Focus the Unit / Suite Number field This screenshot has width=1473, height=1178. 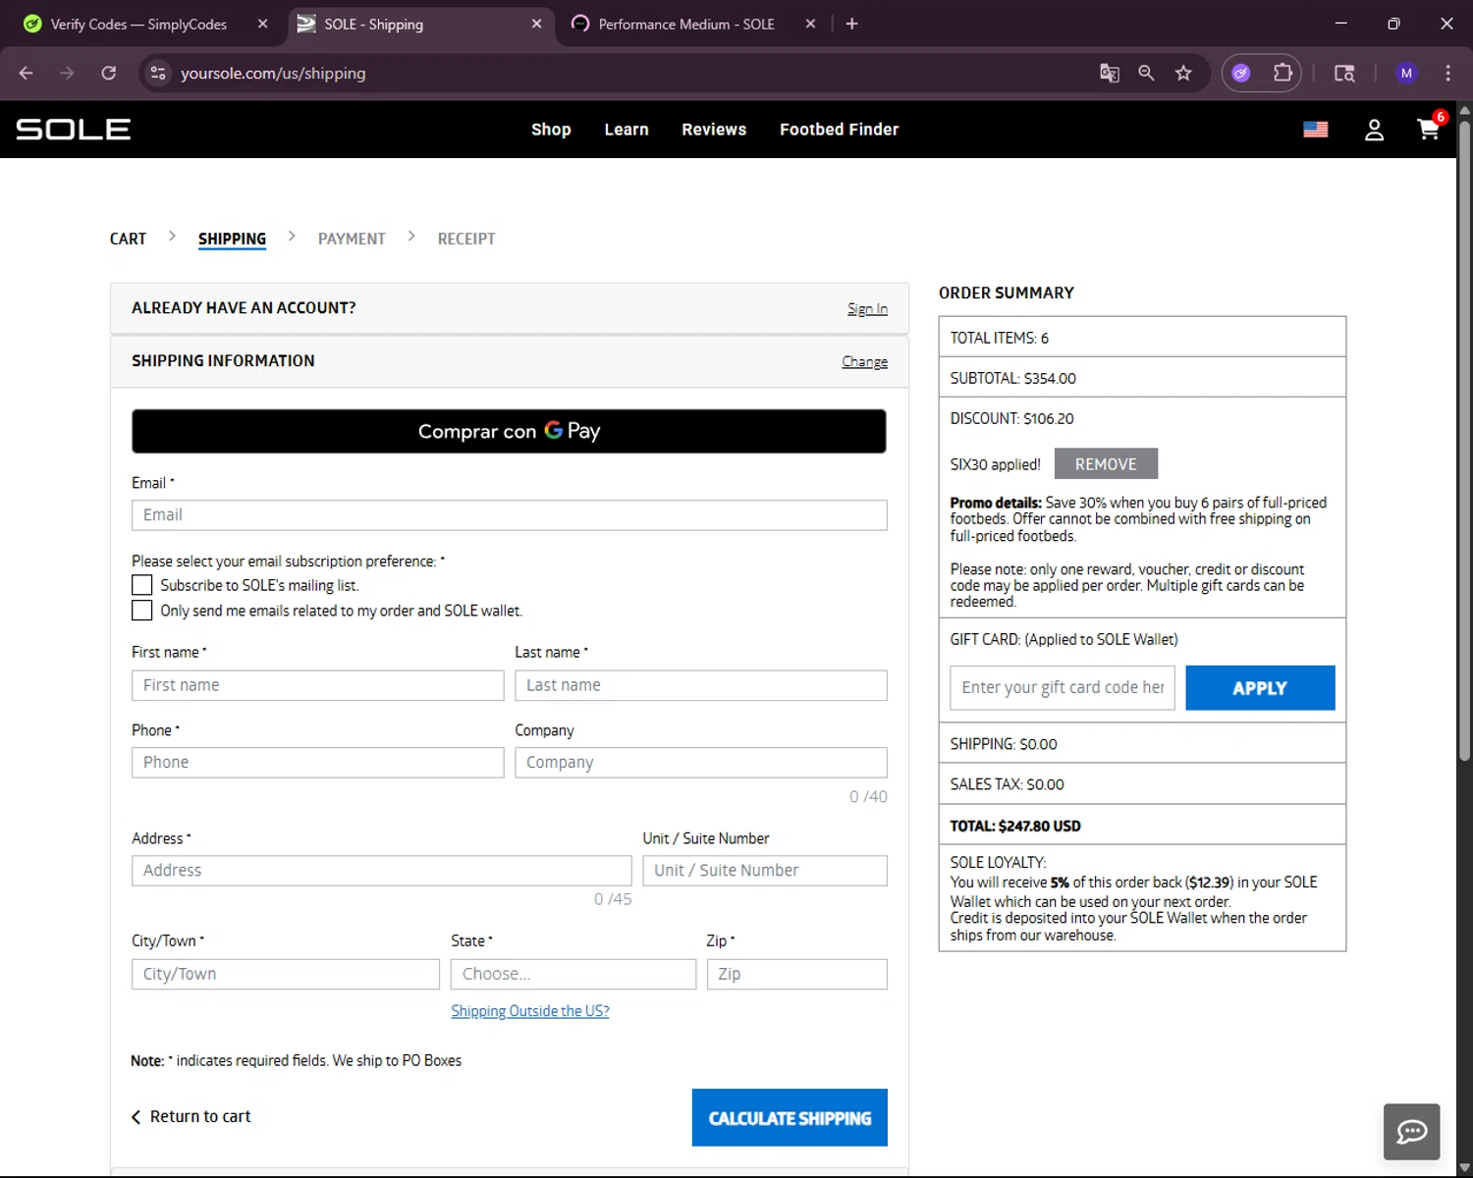click(x=765, y=871)
